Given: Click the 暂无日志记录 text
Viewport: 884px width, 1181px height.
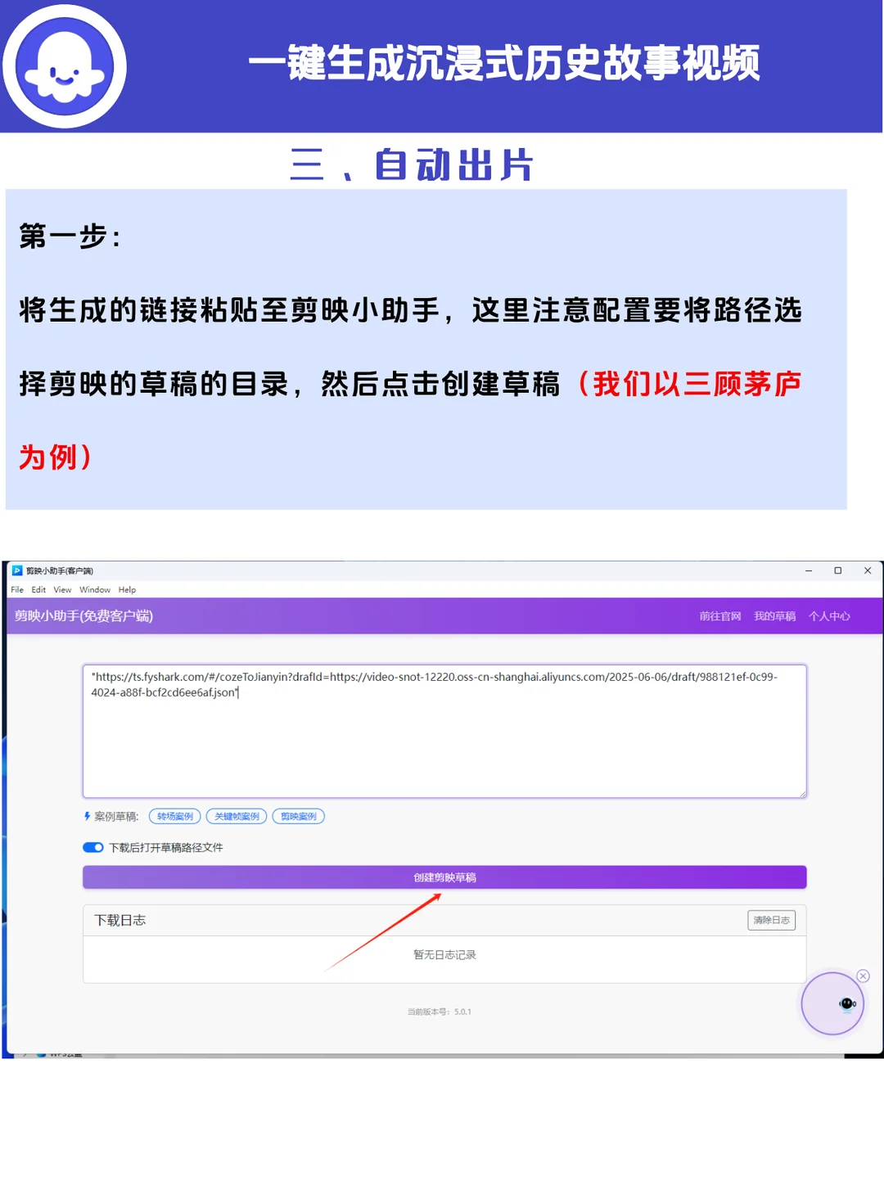Looking at the screenshot, I should point(444,954).
